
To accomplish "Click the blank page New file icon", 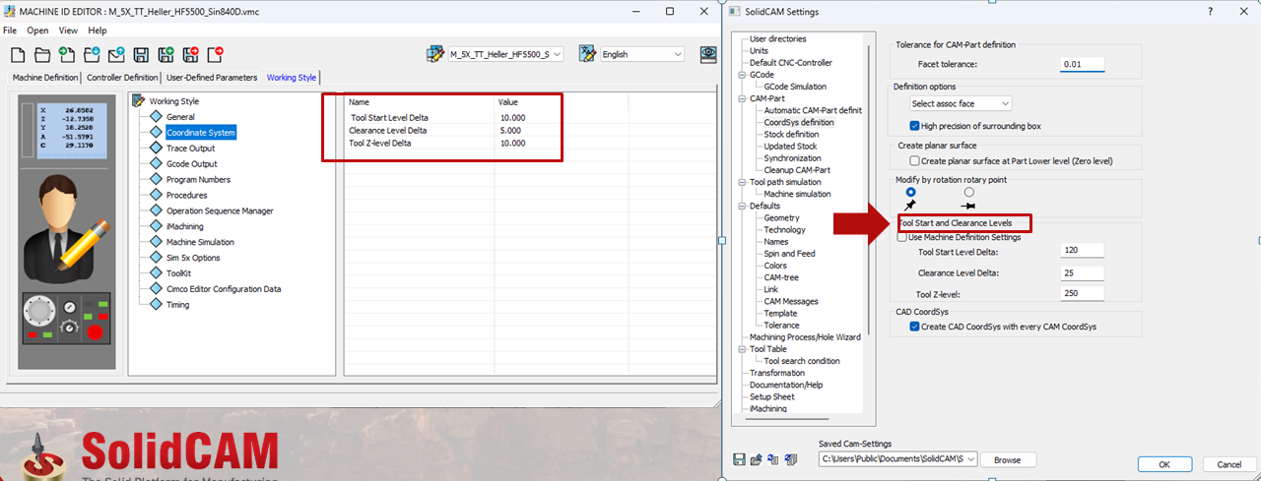I will 17,55.
